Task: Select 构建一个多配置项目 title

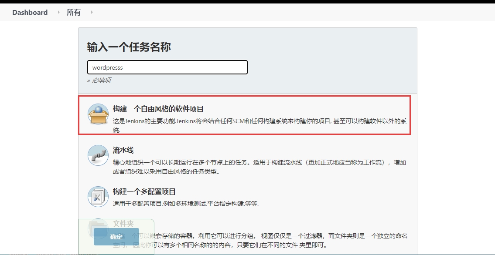Action: [x=144, y=191]
